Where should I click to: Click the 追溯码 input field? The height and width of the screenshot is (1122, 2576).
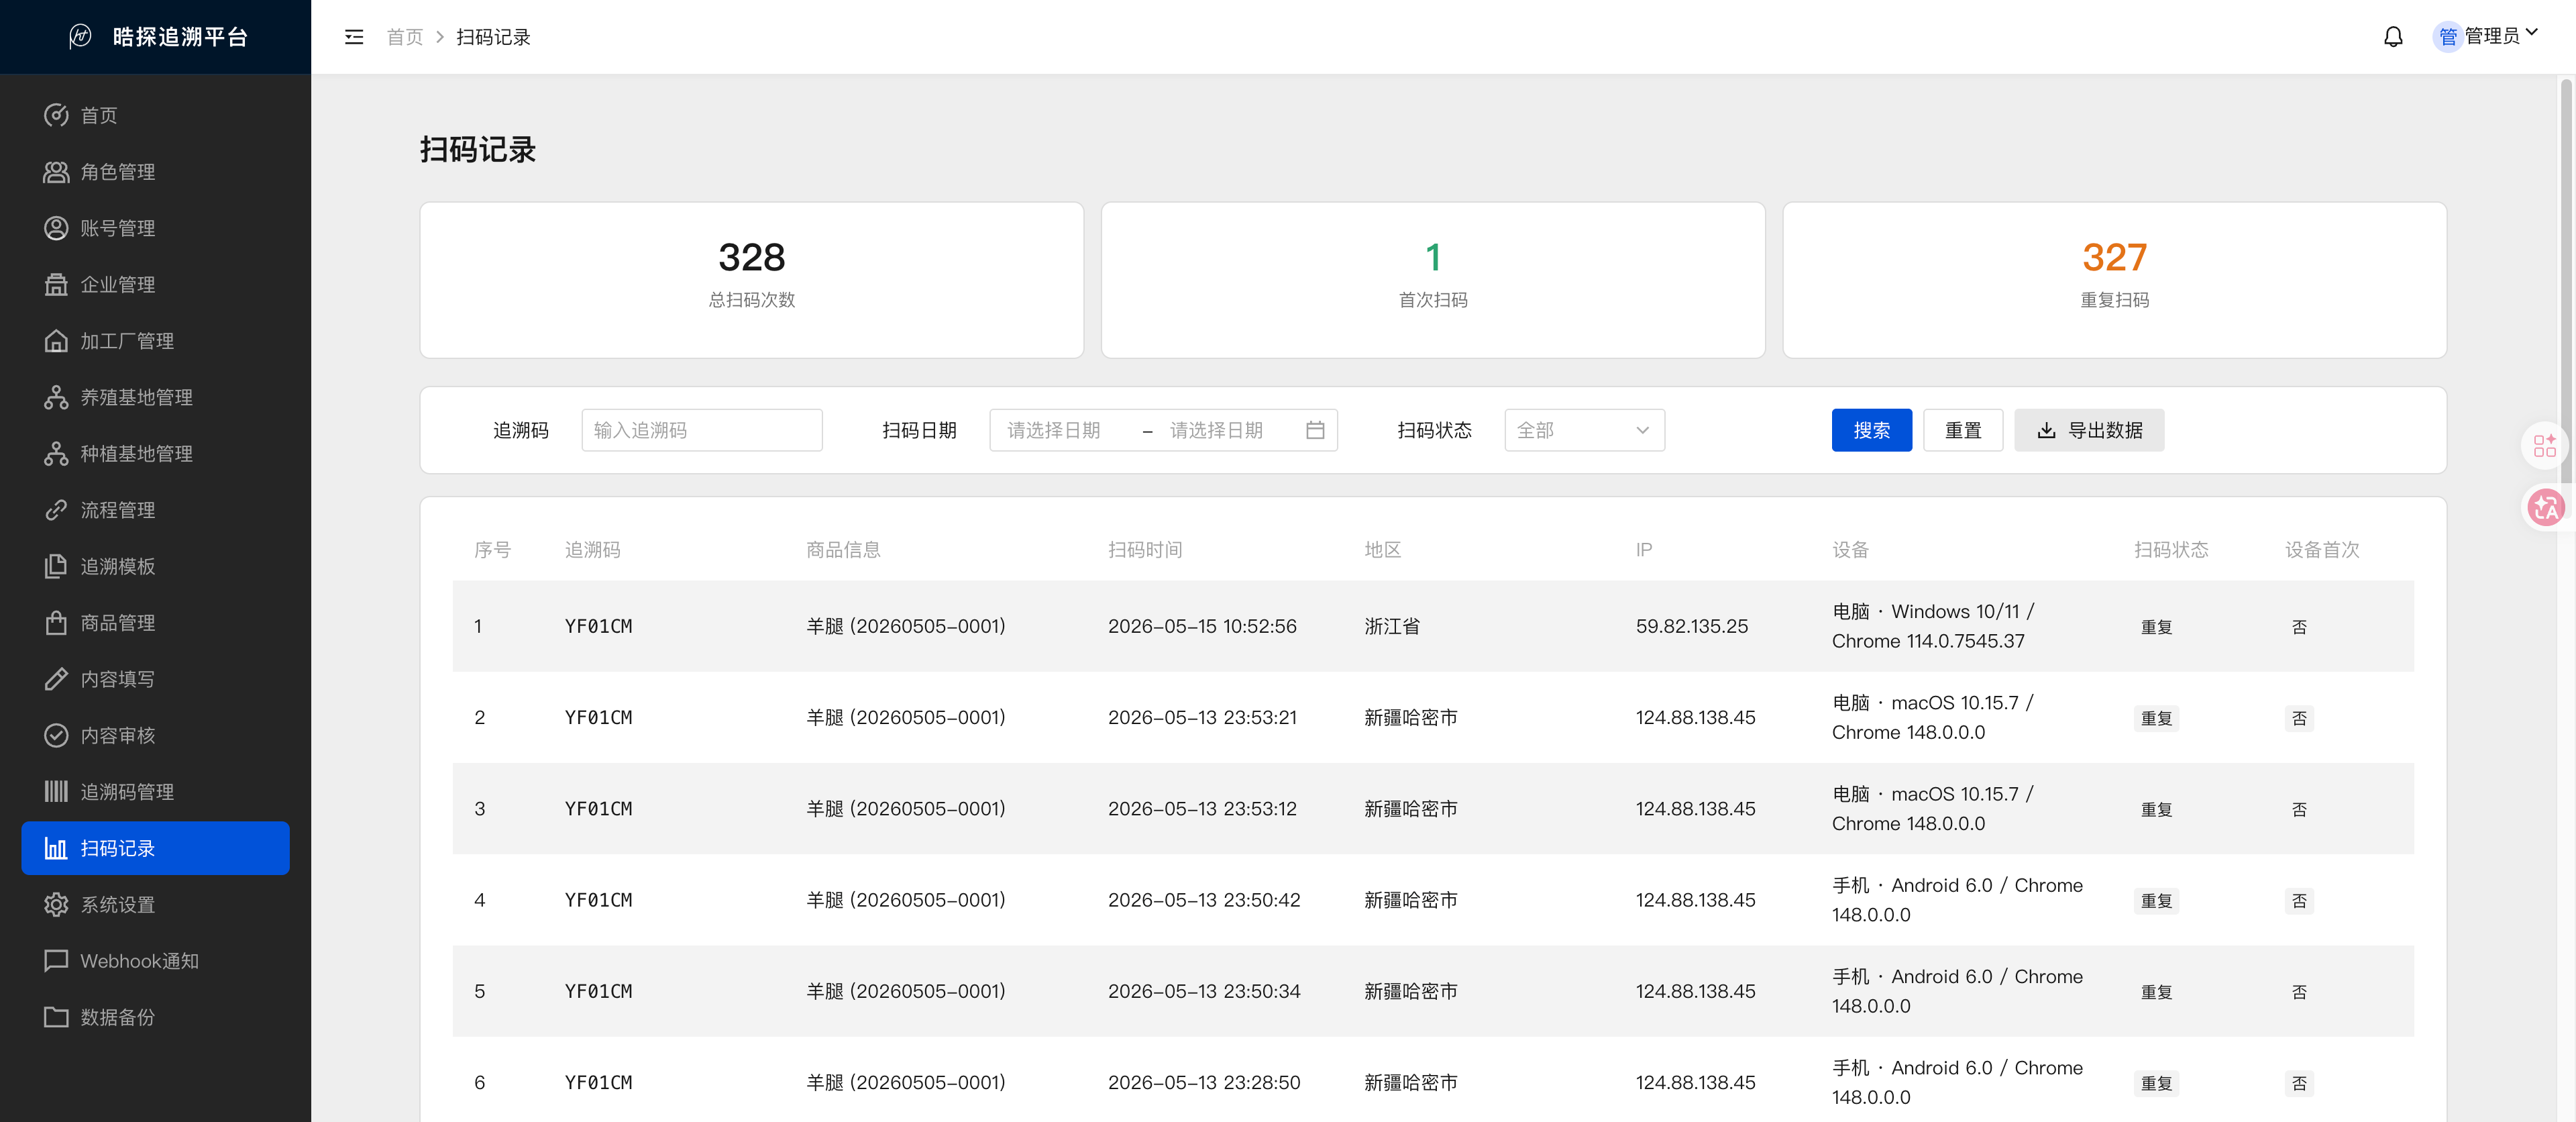702,430
